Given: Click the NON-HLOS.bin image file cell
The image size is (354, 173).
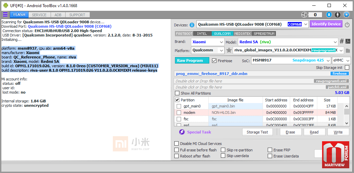Looking at the screenshot, I should [x=236, y=113].
